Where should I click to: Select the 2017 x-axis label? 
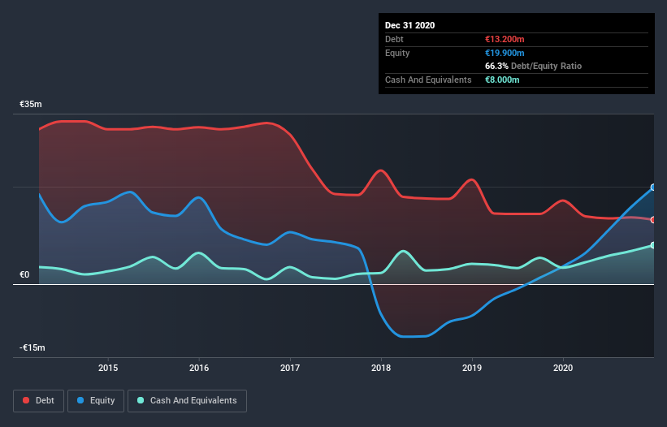click(290, 368)
